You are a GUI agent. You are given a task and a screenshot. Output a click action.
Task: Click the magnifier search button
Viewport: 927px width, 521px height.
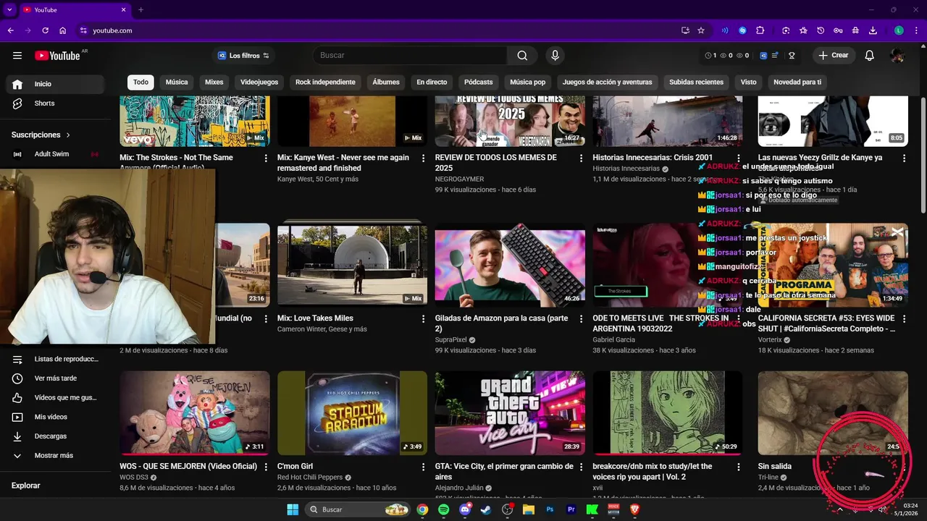tap(522, 56)
